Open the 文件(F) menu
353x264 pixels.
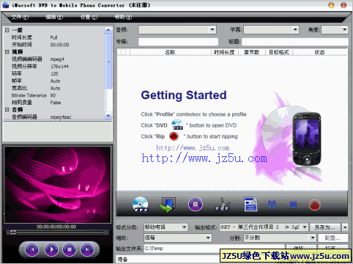pos(20,17)
